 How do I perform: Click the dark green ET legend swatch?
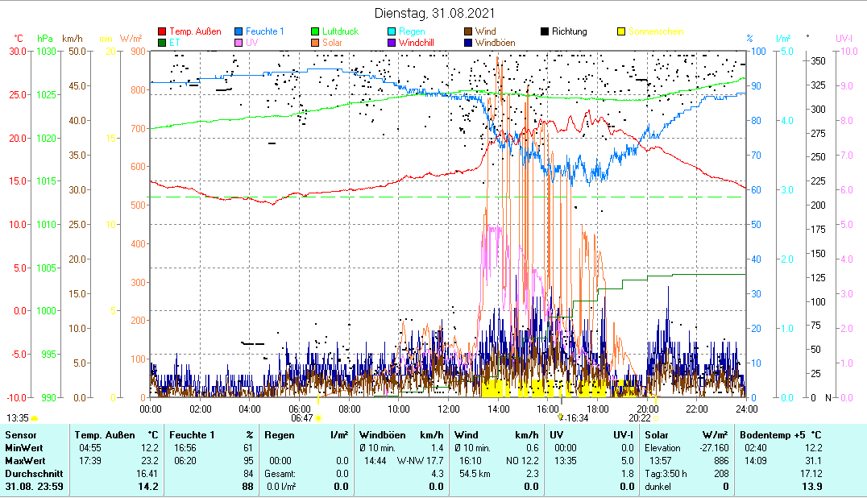tap(162, 43)
